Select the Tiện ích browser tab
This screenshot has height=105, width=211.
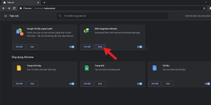(x=21, y=3)
